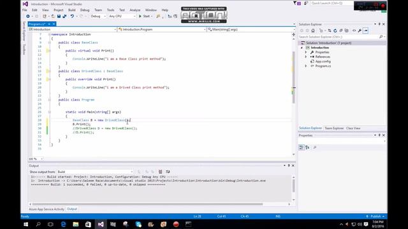Image resolution: width=408 pixels, height=229 pixels.
Task: Open the Debug menu
Action: tap(85, 10)
